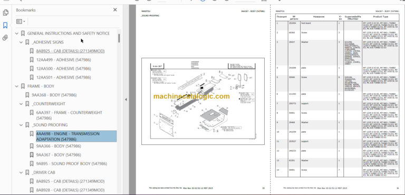This screenshot has width=405, height=195.
Task: Click the 'Название' table column header
Action: (x=319, y=17)
